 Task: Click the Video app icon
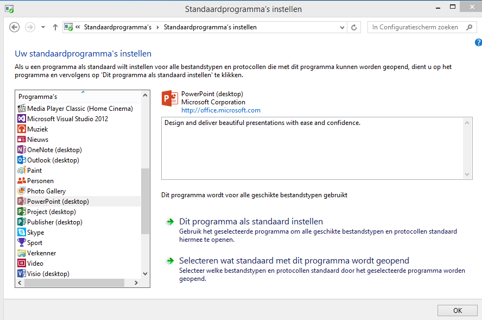pos(22,263)
